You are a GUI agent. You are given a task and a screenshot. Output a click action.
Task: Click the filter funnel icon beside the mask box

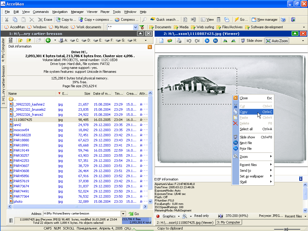coord(142,27)
